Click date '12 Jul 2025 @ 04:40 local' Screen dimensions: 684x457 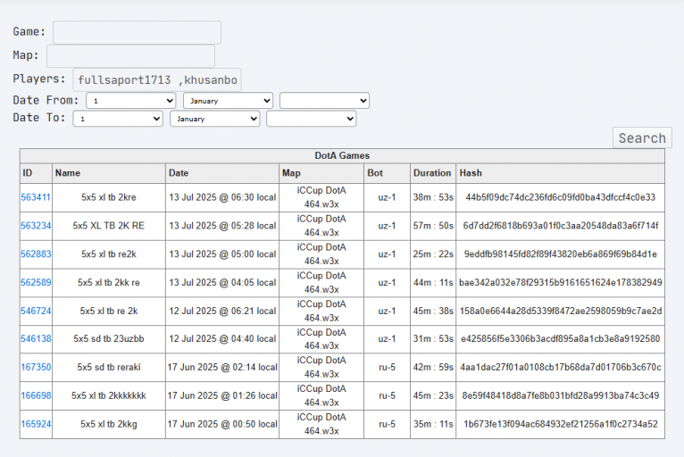coord(222,339)
